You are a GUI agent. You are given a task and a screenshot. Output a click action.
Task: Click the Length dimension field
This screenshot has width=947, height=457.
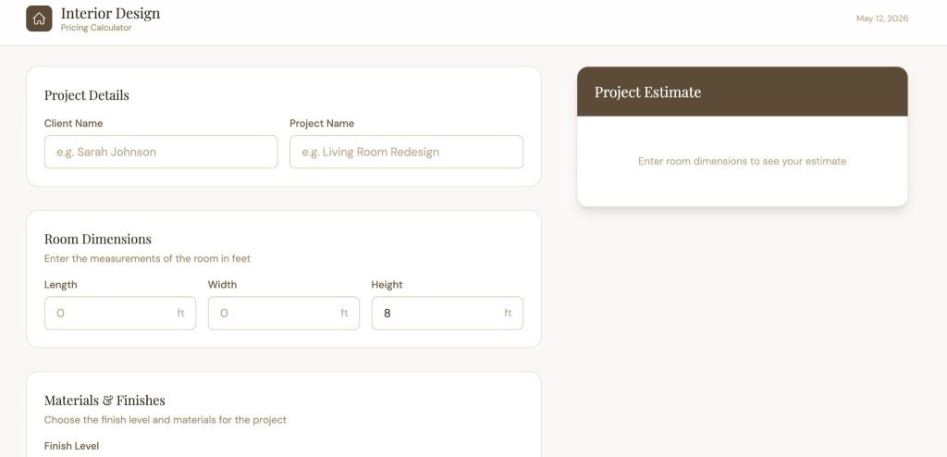119,313
